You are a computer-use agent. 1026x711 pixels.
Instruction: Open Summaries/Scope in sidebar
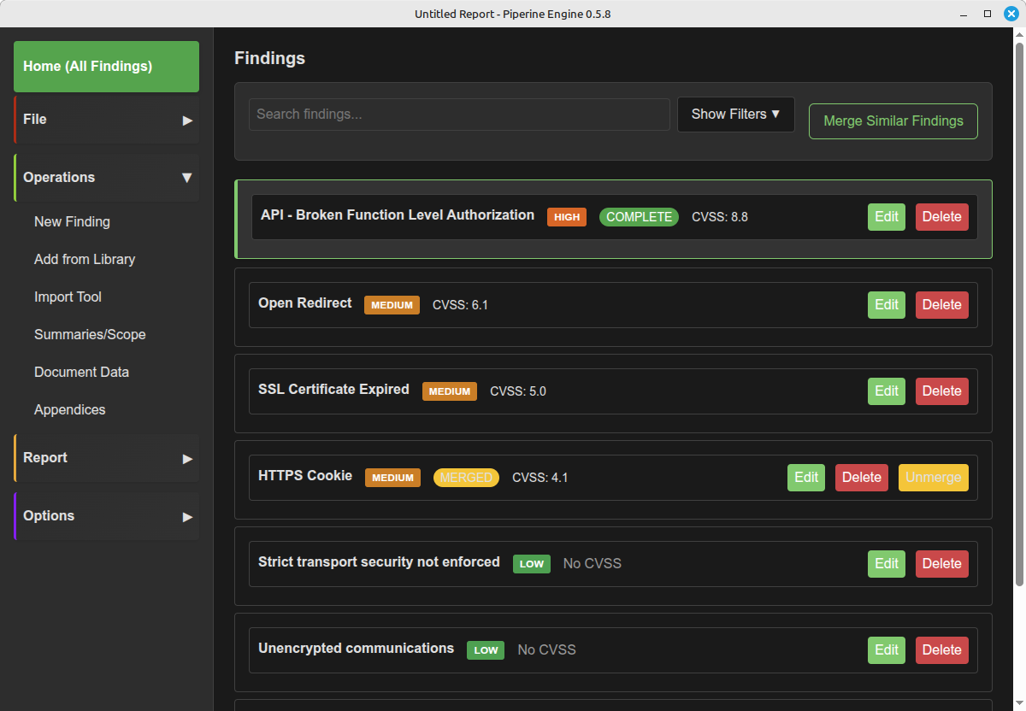(90, 335)
